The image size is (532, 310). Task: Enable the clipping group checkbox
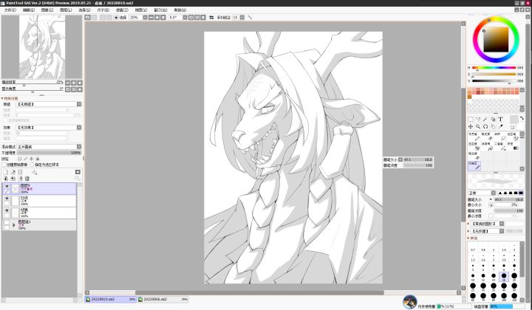[x=4, y=165]
